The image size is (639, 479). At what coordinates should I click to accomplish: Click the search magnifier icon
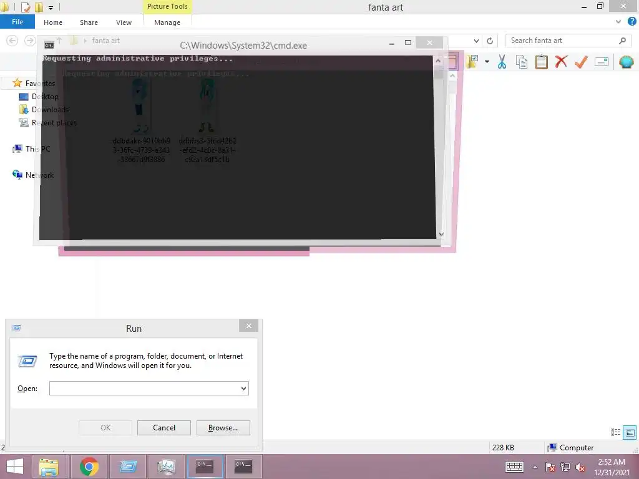point(622,41)
